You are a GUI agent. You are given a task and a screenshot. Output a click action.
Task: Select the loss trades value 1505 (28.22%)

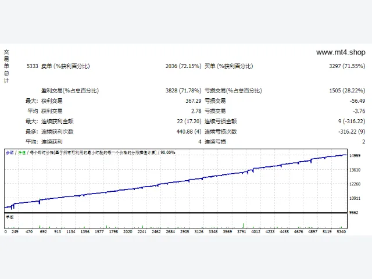347,91
